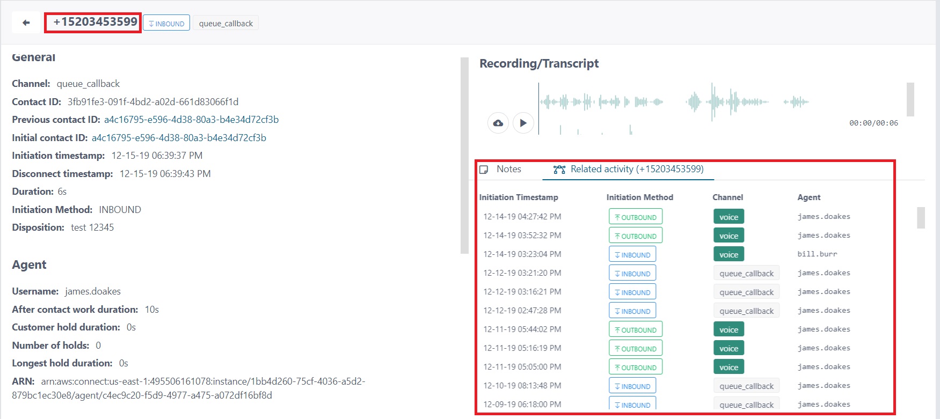Click INBOUND badge in the 03:16:21 PM row
Viewport: 940px width, 419px height.
pyautogui.click(x=632, y=292)
